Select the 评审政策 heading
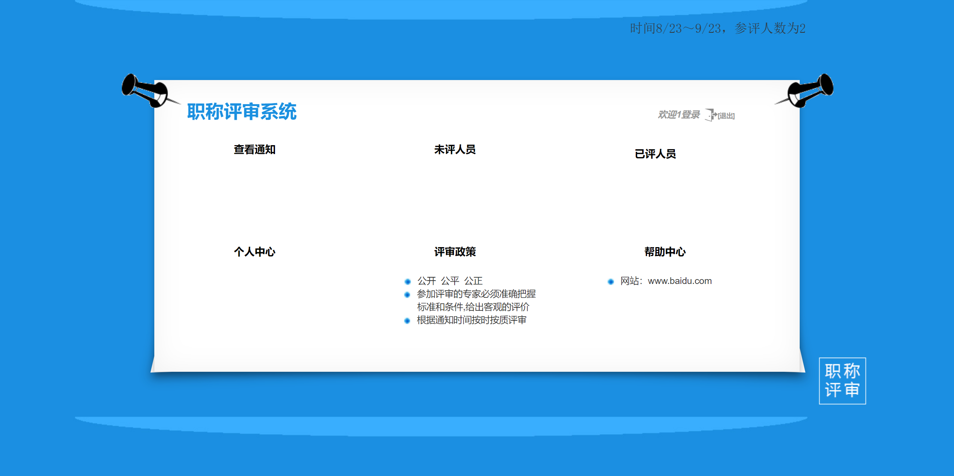The image size is (954, 476). (455, 252)
